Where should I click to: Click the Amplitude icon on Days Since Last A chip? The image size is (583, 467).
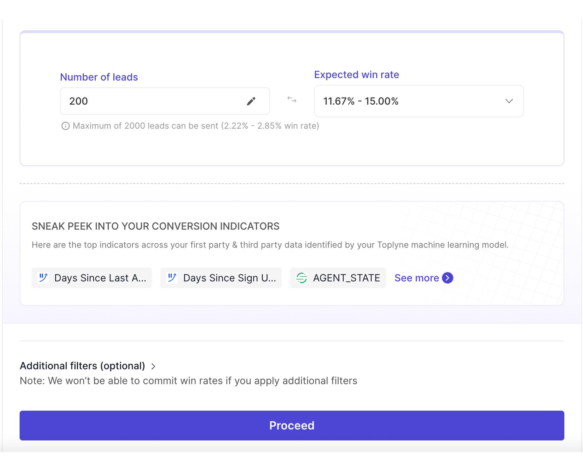pos(43,278)
